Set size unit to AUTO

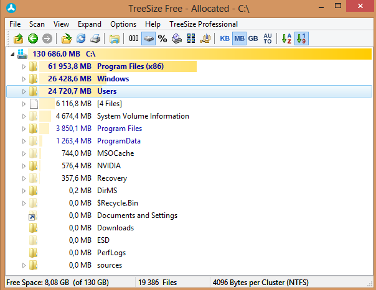tap(268, 39)
